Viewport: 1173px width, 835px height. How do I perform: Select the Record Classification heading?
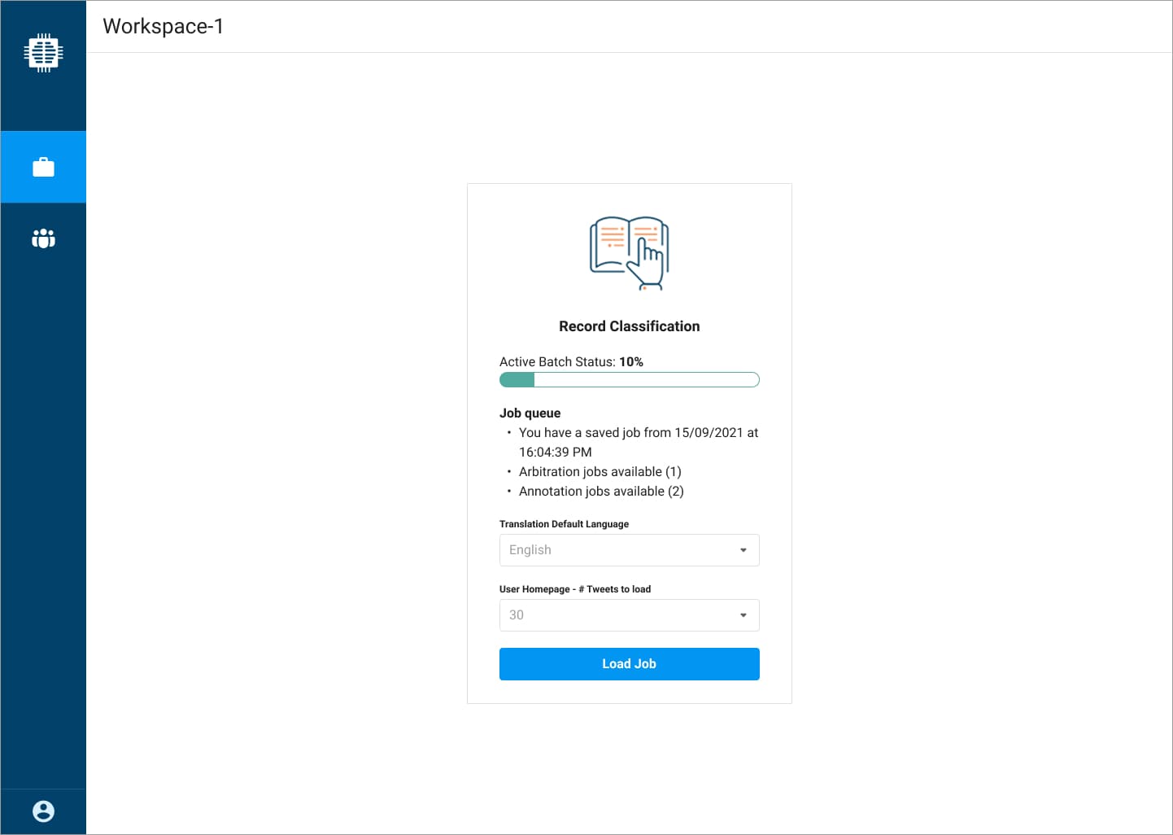pos(629,326)
